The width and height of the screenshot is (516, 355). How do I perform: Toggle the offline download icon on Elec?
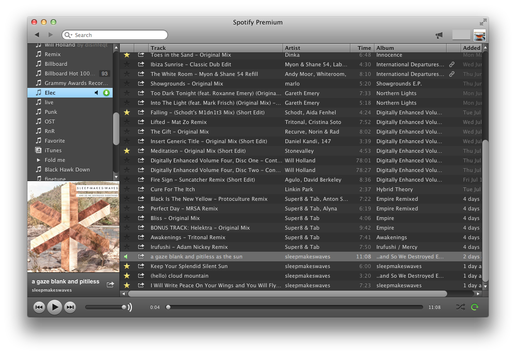tap(106, 93)
